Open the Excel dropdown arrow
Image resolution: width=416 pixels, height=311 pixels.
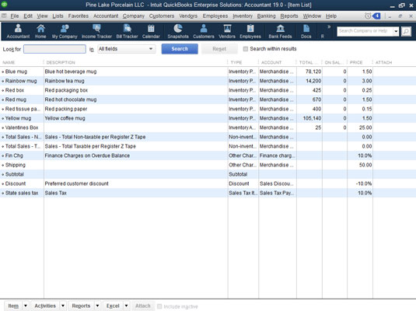126,306
